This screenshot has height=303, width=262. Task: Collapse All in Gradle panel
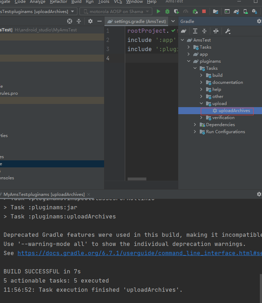tap(204, 31)
